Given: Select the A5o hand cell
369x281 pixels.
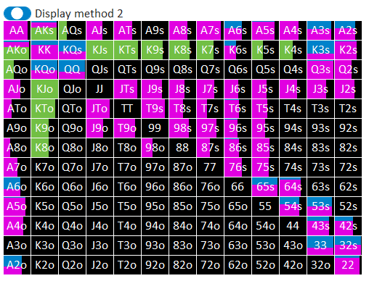Looking at the screenshot, I should click(17, 206).
